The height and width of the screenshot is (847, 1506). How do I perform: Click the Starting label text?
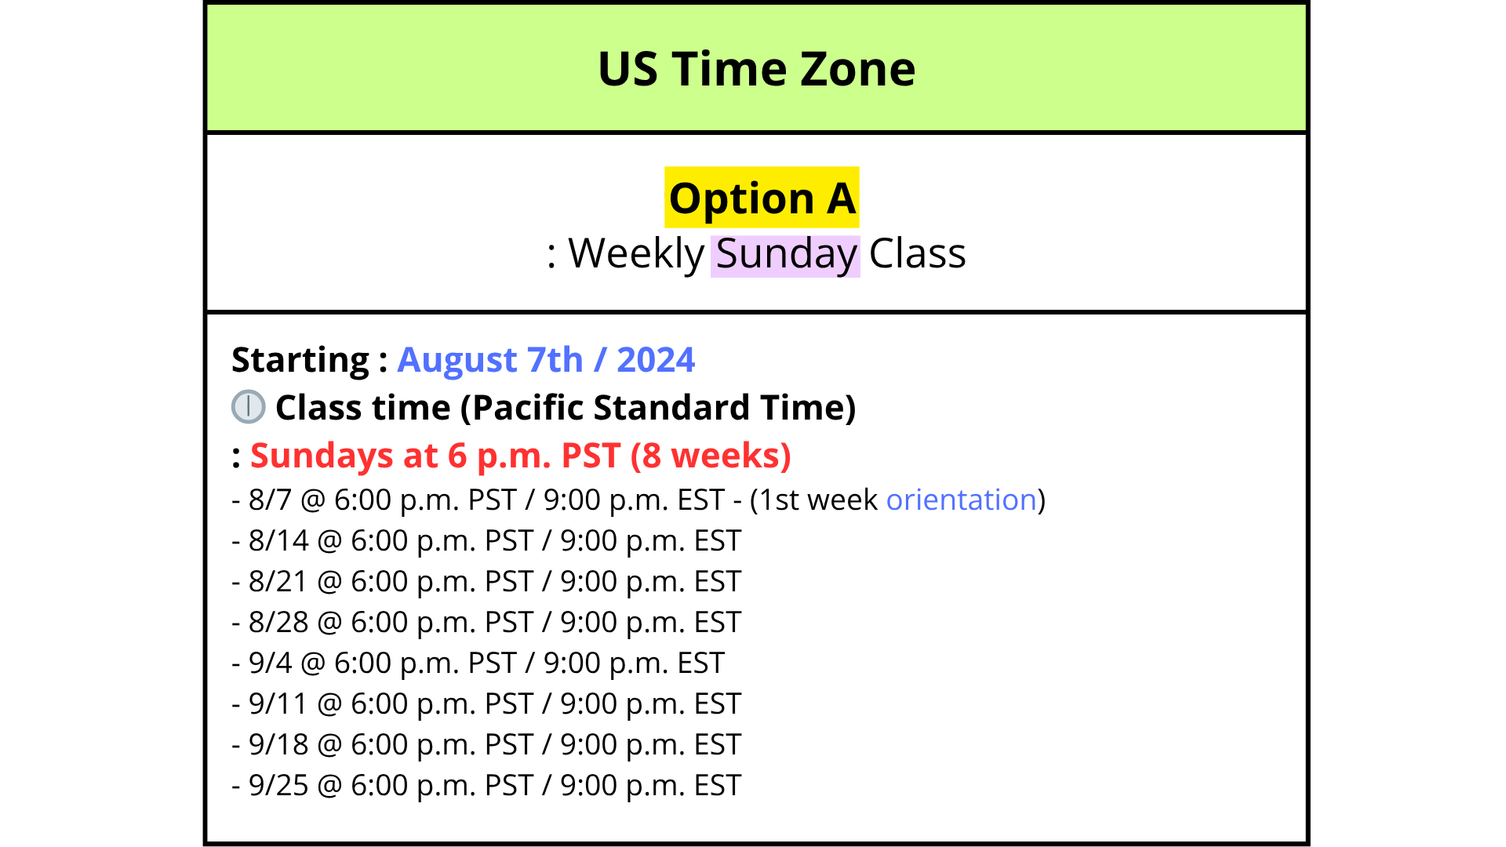[309, 360]
